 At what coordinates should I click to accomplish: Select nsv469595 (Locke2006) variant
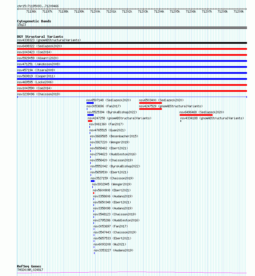[35, 82]
